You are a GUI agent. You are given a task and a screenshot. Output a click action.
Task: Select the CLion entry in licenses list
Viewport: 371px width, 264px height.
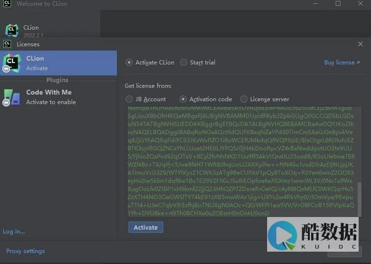[x=59, y=63]
